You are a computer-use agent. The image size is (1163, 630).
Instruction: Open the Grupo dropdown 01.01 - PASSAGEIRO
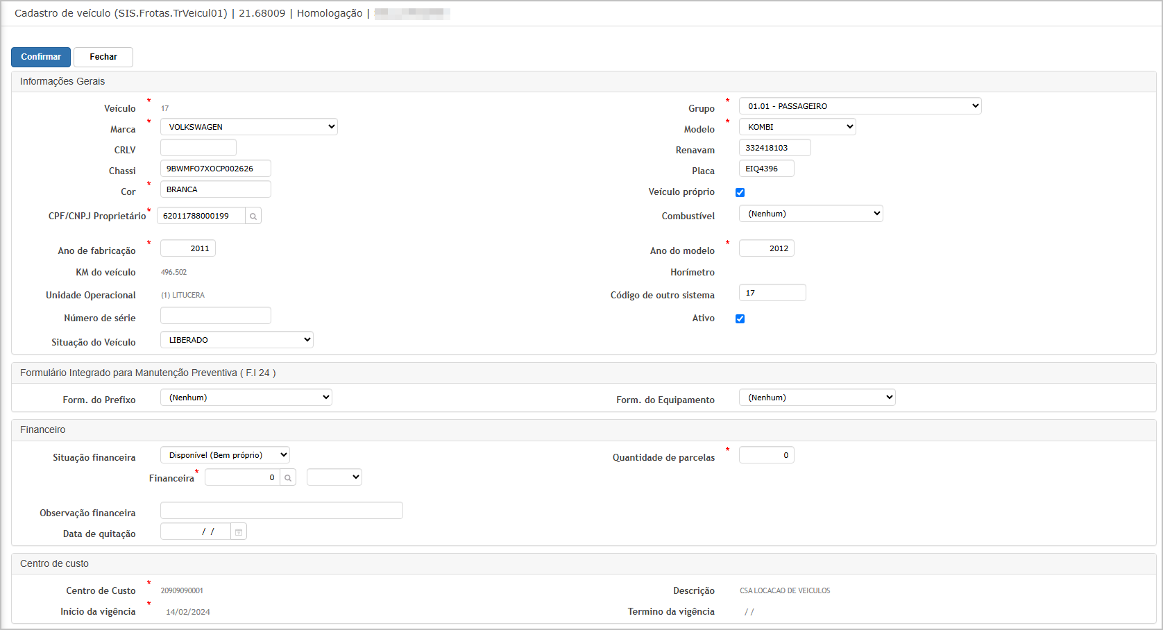coord(860,106)
